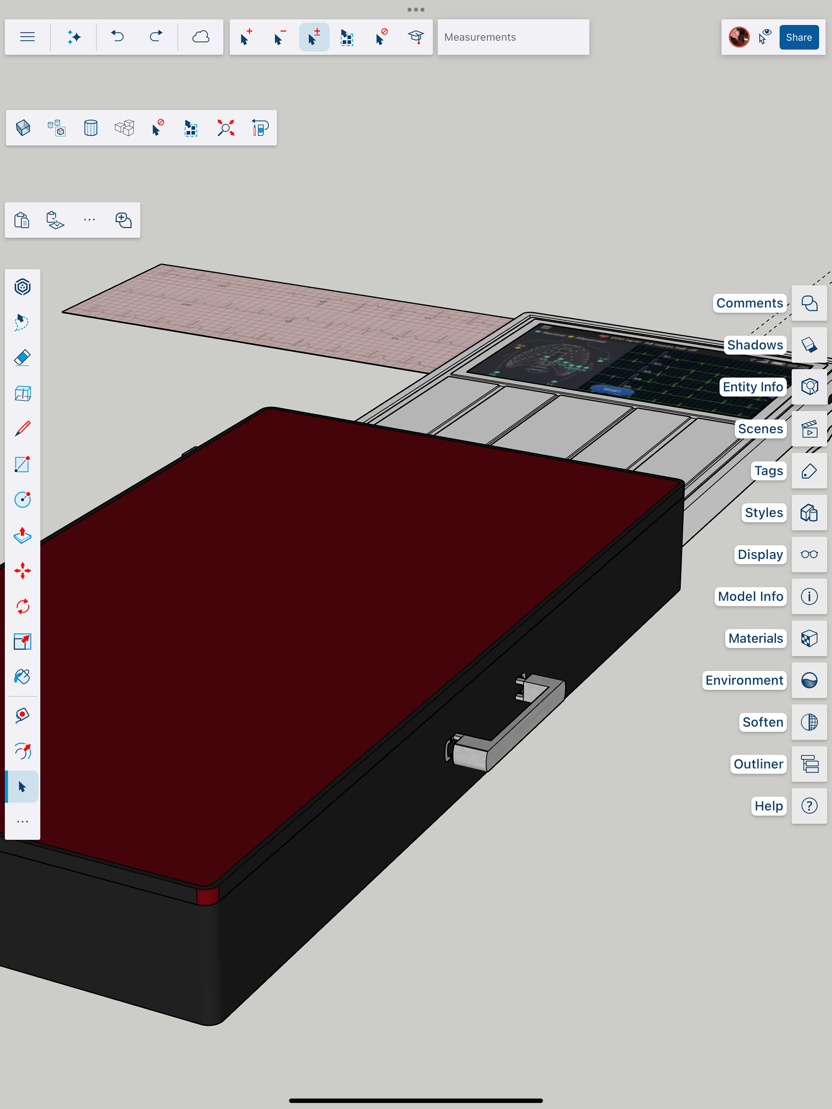
Task: Select the Eraser tool
Action: 23,357
